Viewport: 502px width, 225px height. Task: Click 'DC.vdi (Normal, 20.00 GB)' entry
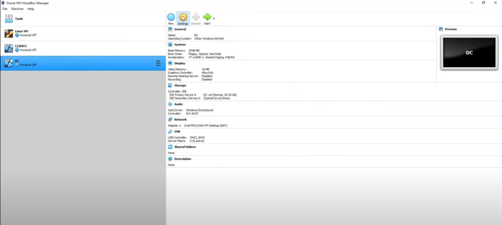pyautogui.click(x=220, y=95)
